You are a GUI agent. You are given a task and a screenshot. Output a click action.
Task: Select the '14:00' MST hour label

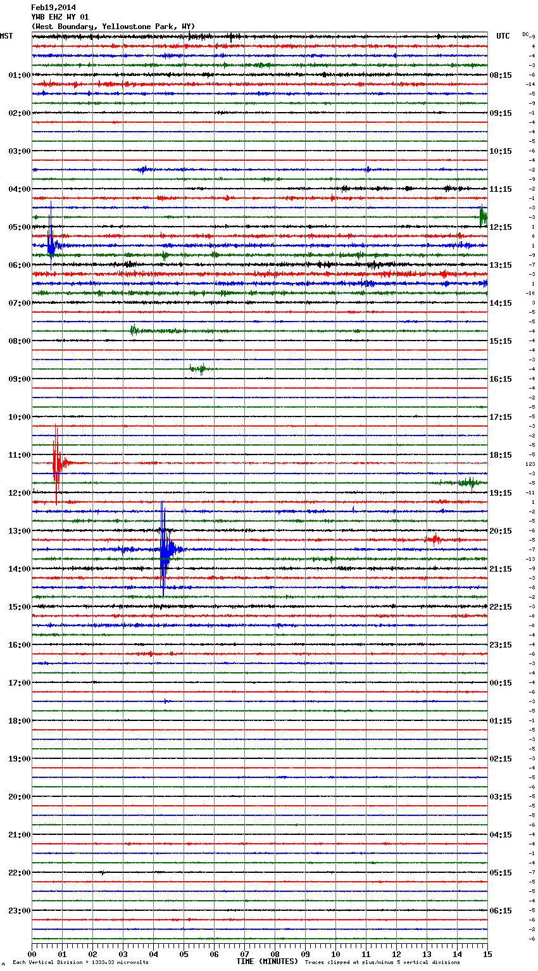[20, 569]
